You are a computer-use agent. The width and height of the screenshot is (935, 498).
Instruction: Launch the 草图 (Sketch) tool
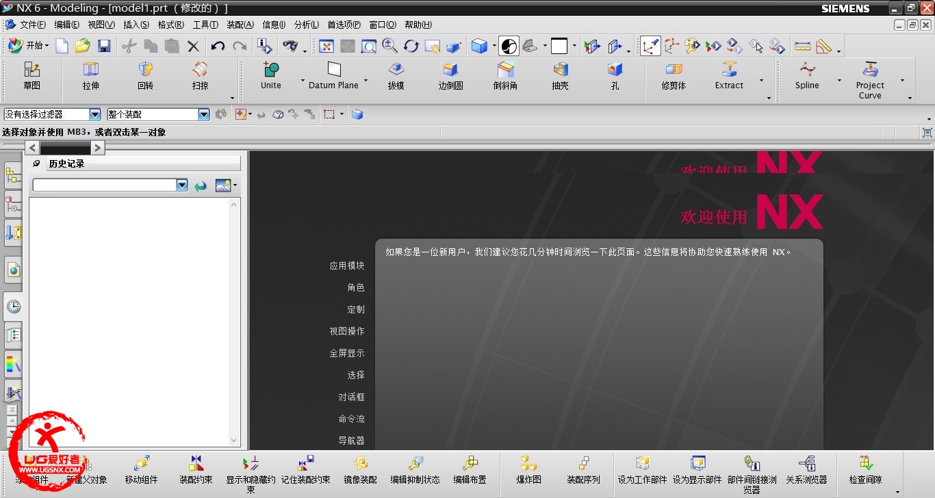pos(32,76)
